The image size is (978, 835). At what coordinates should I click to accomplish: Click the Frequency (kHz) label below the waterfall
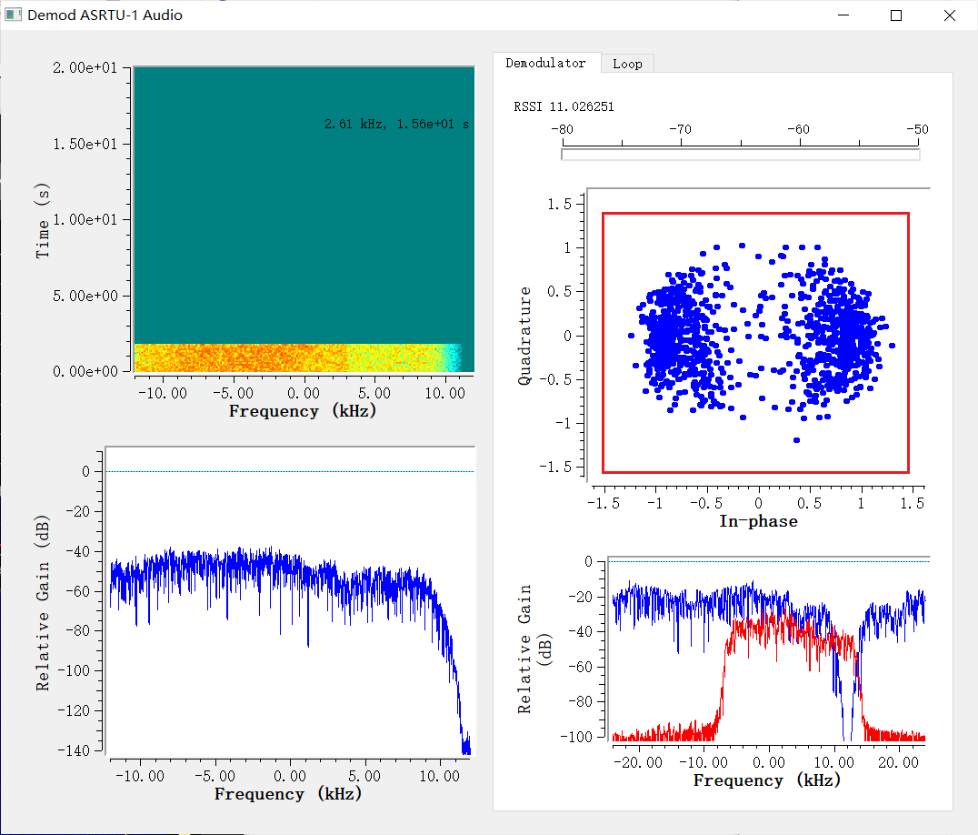click(302, 410)
